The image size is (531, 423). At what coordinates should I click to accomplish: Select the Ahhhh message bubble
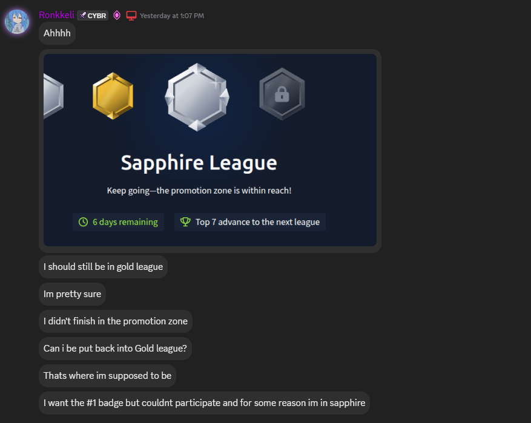click(58, 33)
